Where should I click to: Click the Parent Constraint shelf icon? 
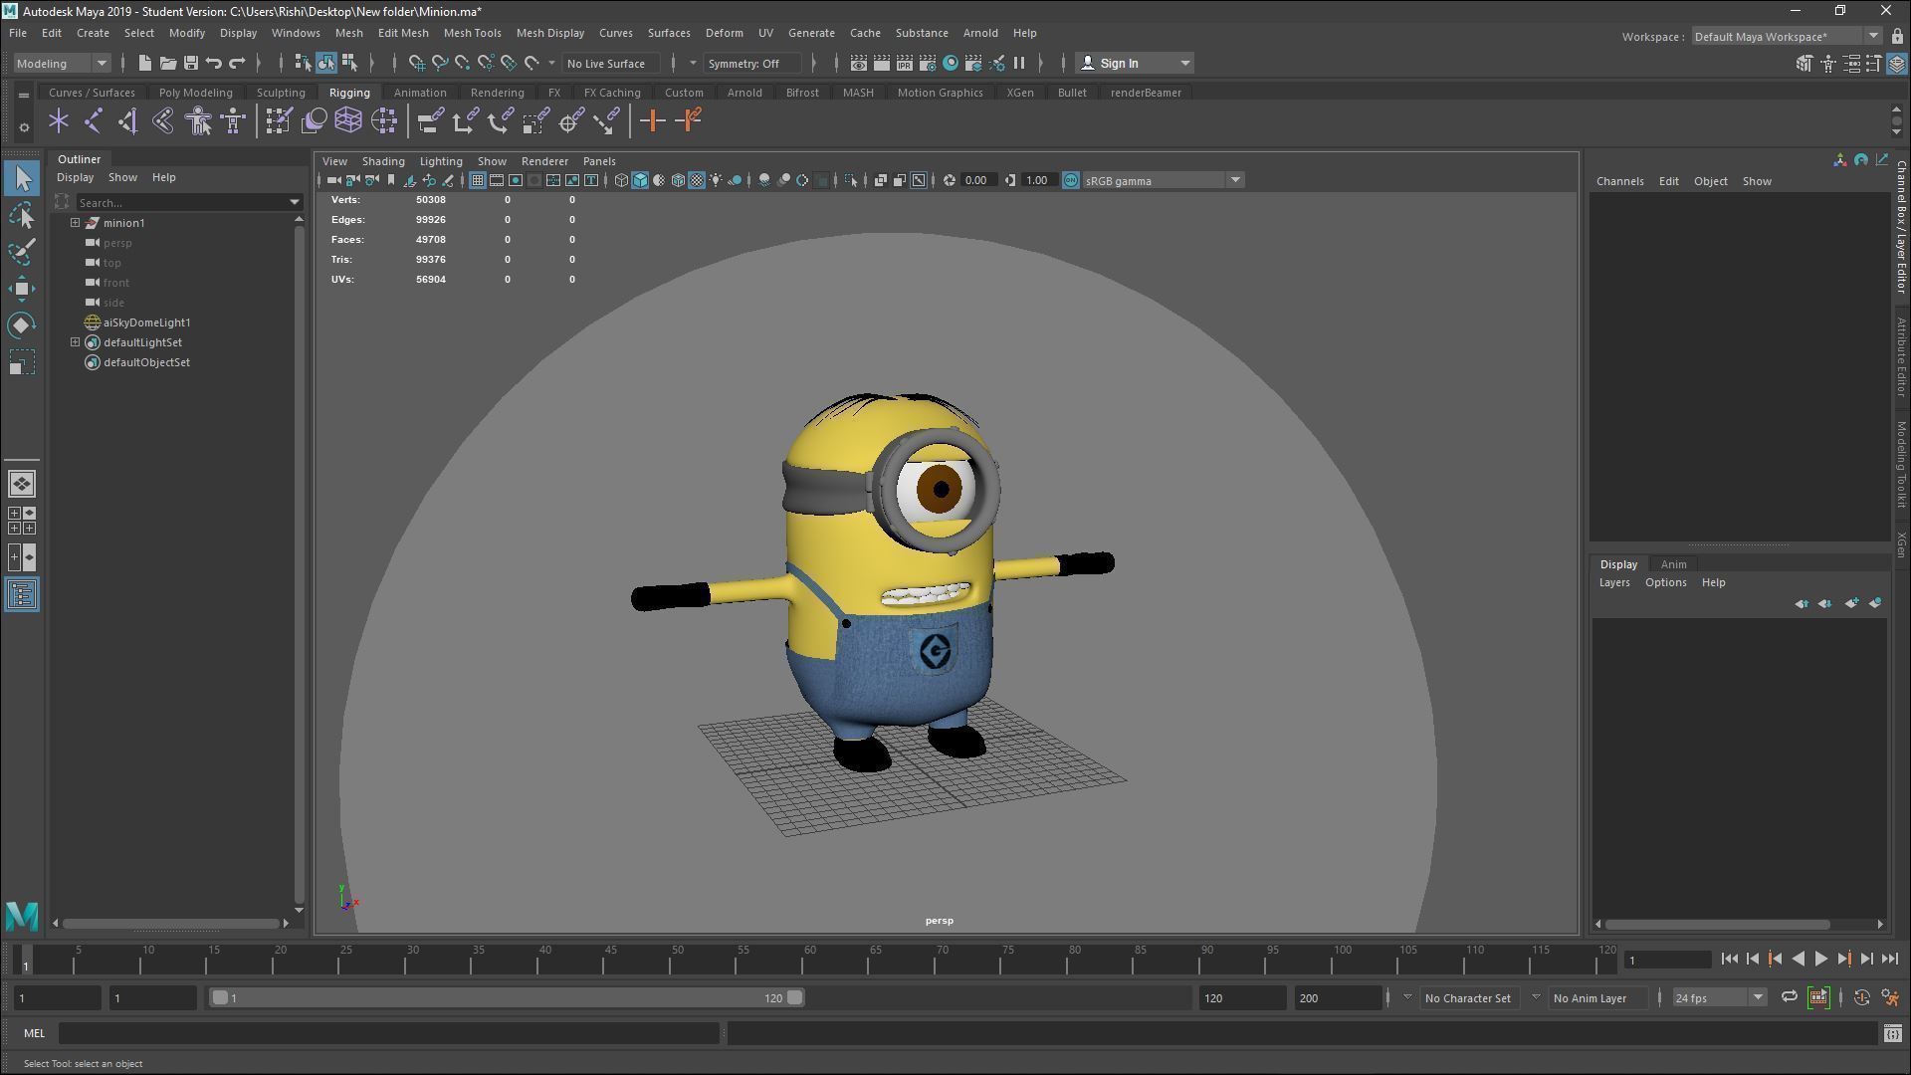point(430,121)
